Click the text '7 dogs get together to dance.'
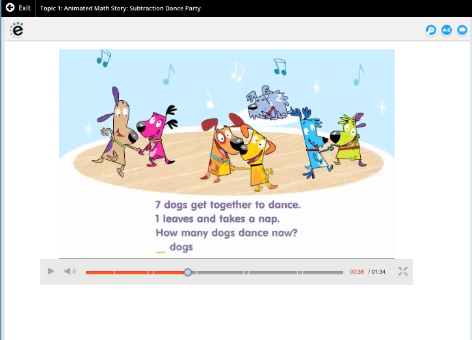Image resolution: width=472 pixels, height=340 pixels. tap(228, 205)
